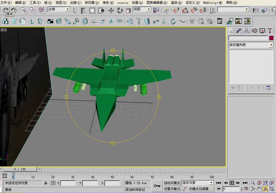This screenshot has height=193, width=276.
Task: Open the MAXScript(M) menu
Action: [213, 3]
